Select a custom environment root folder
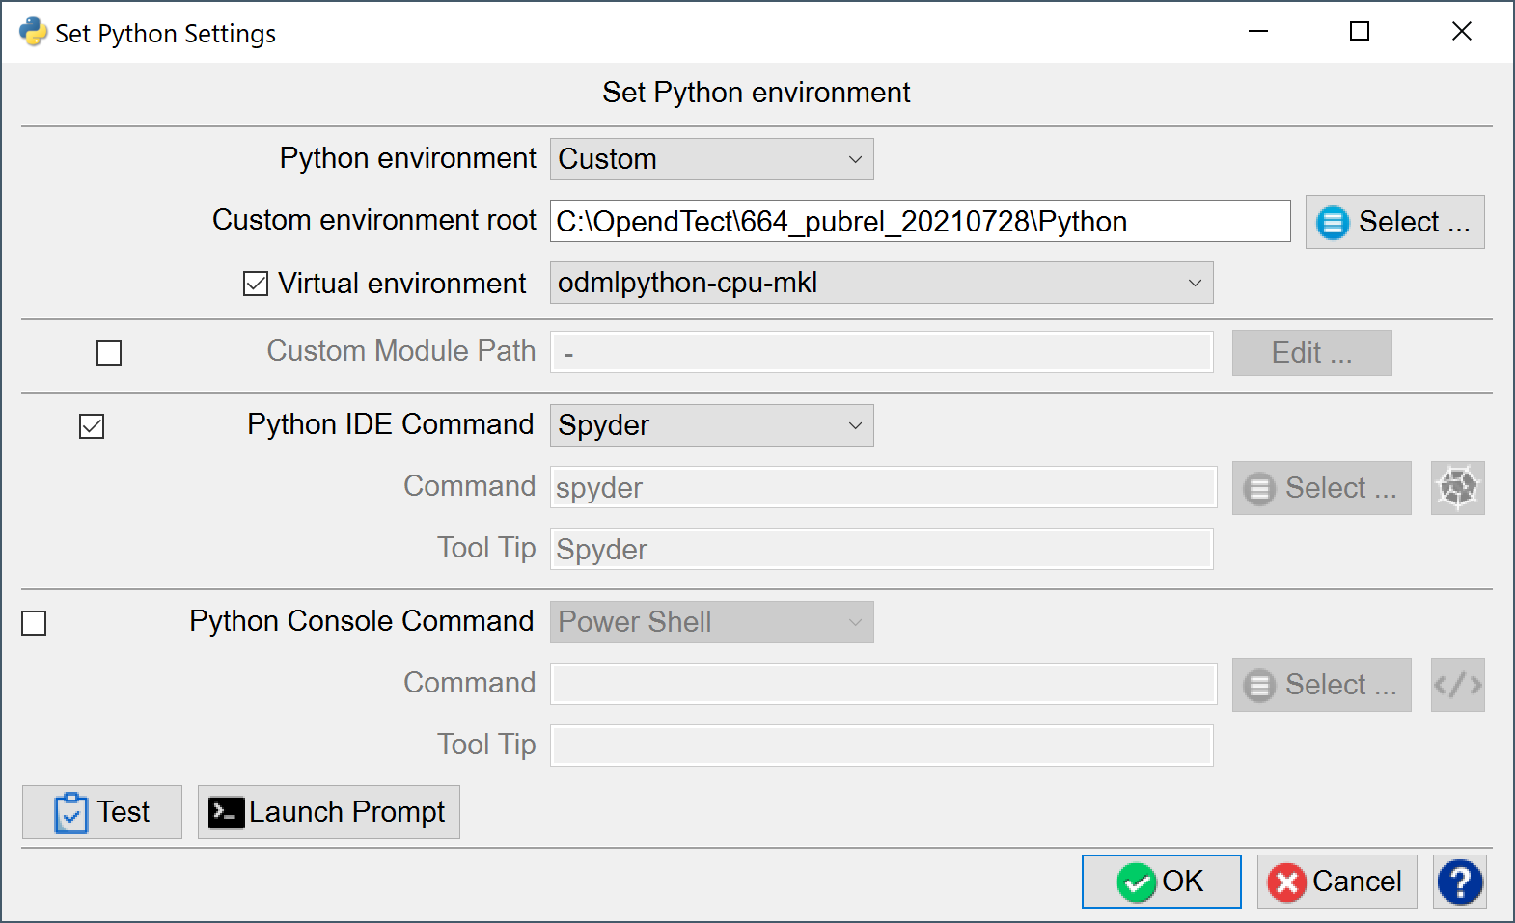Image resolution: width=1515 pixels, height=923 pixels. [1394, 222]
